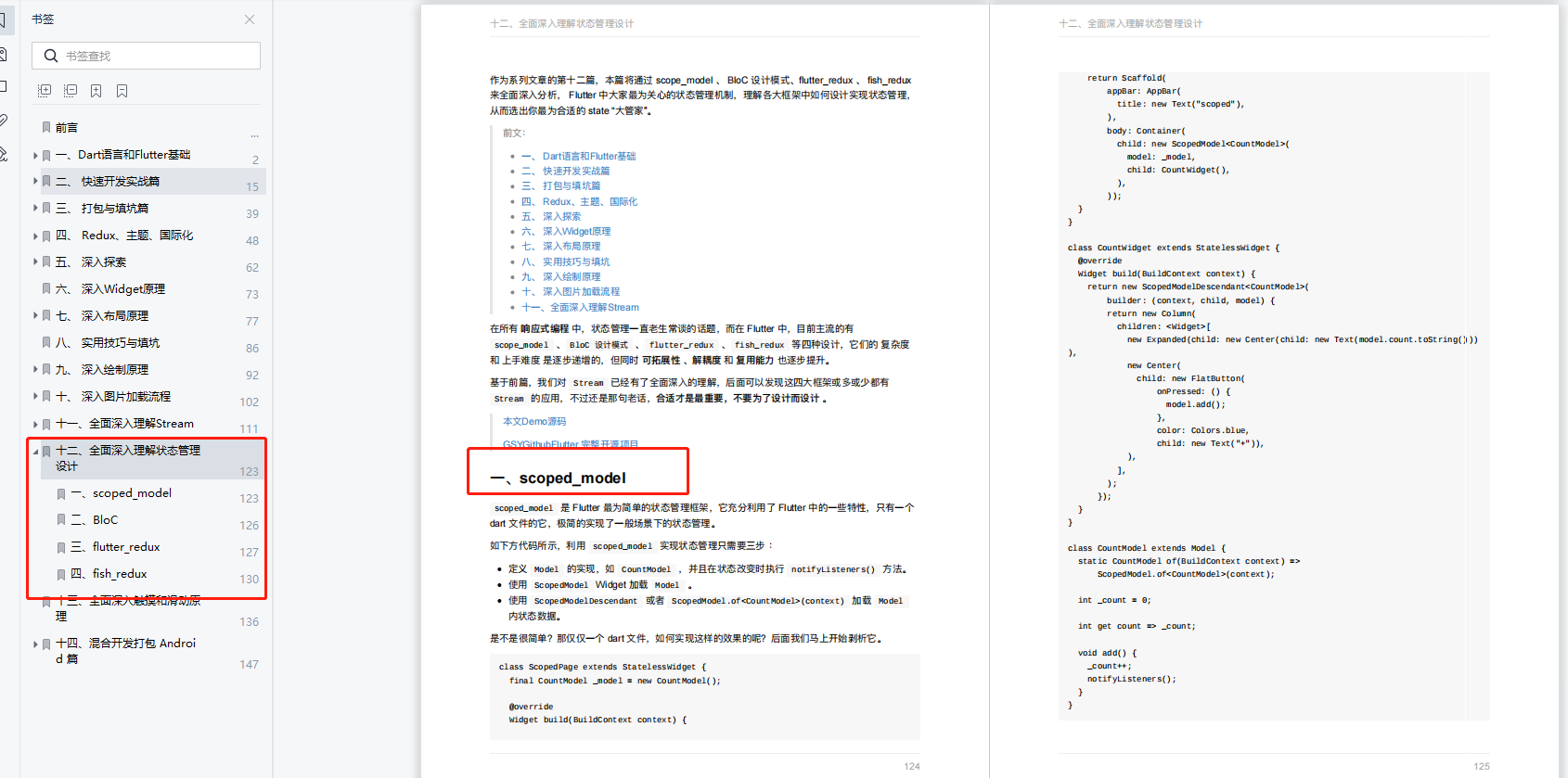Expand the 三、打包与填坑篇 bookmark
Screen dimensions: 1568x778
(36, 209)
